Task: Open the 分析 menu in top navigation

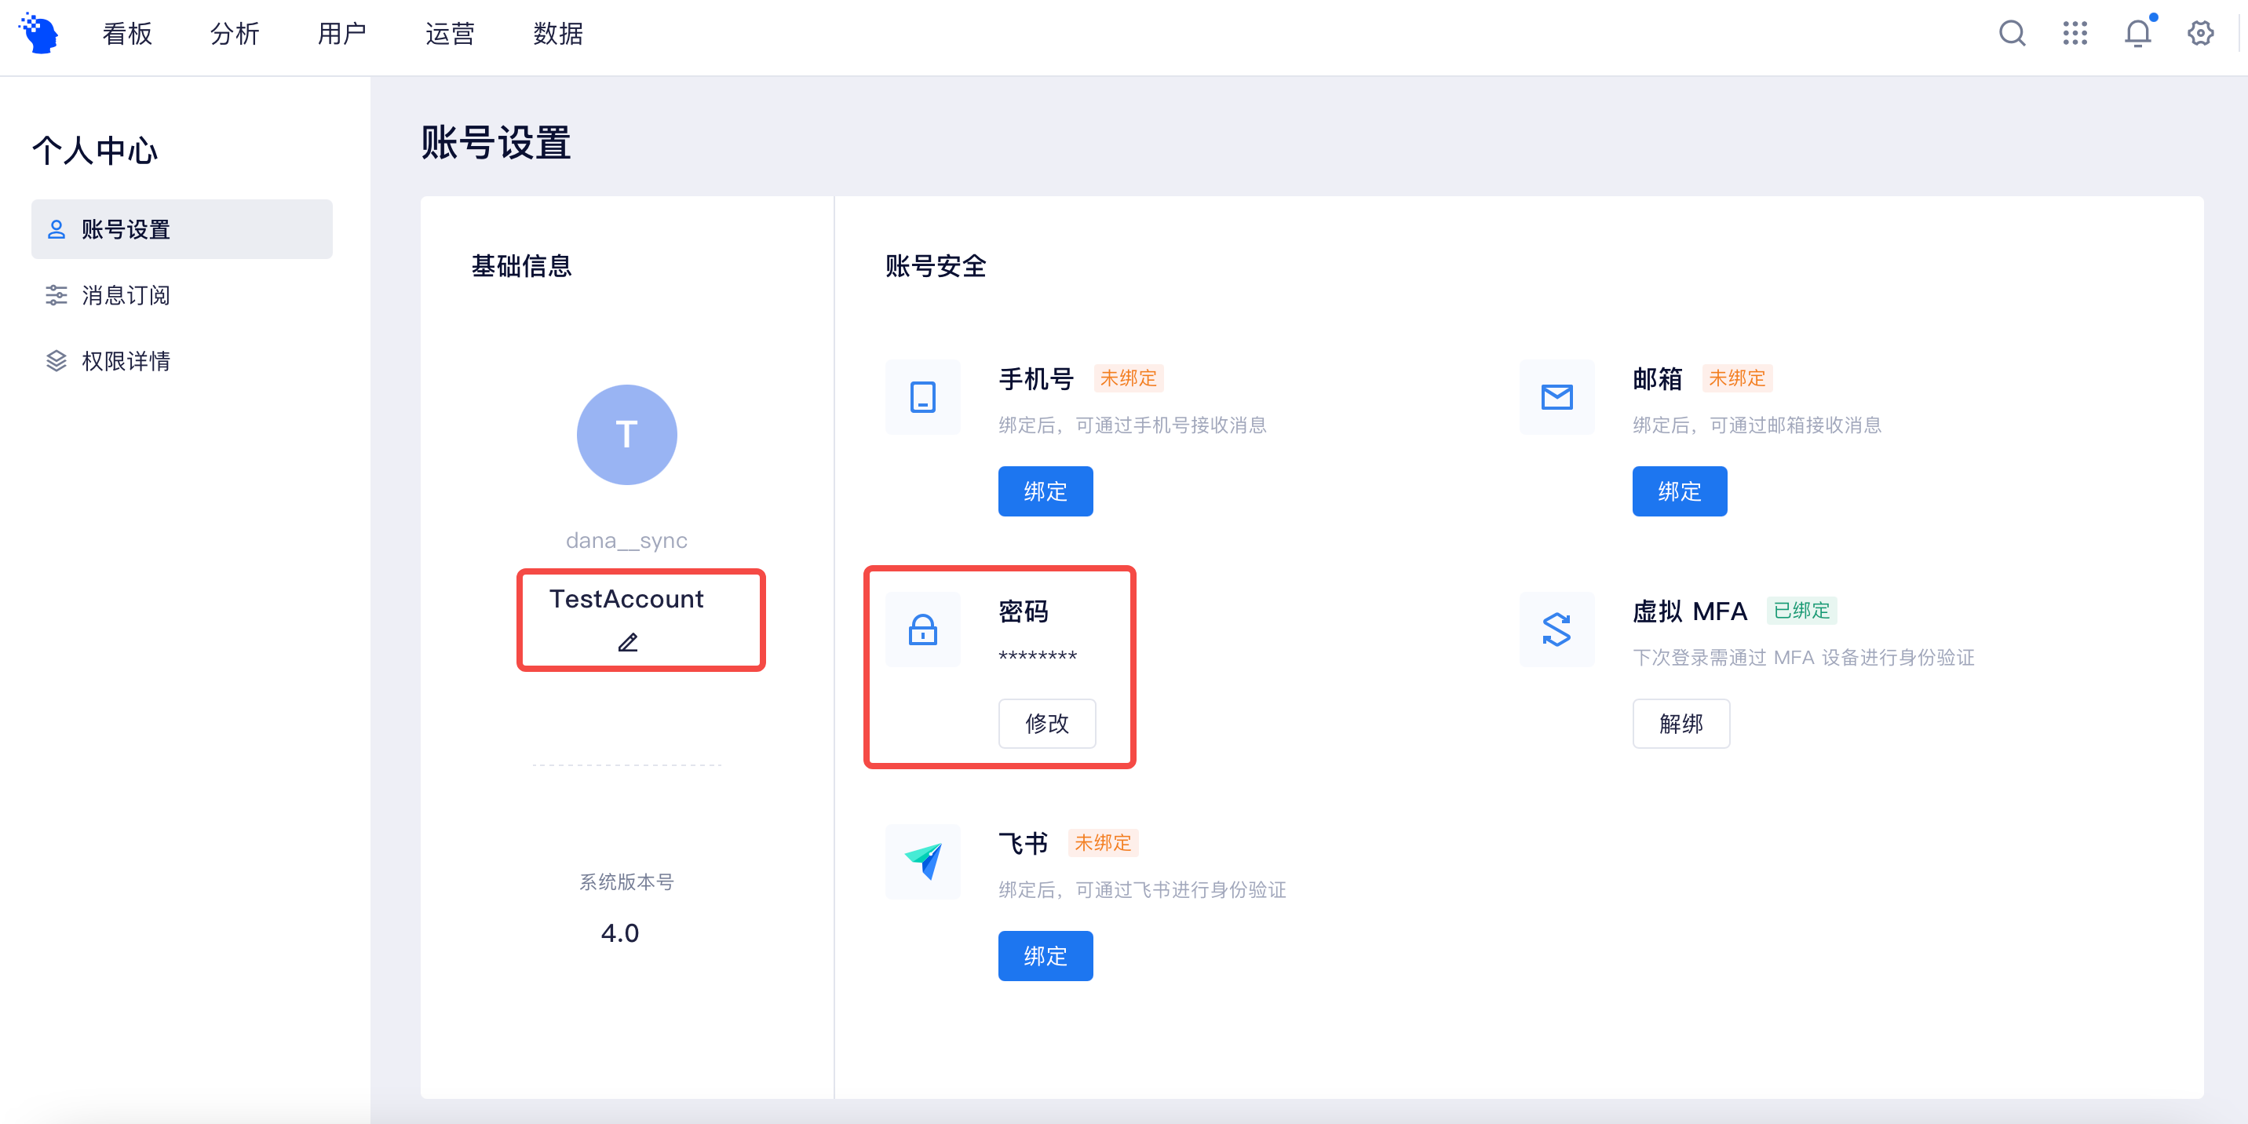Action: click(235, 34)
